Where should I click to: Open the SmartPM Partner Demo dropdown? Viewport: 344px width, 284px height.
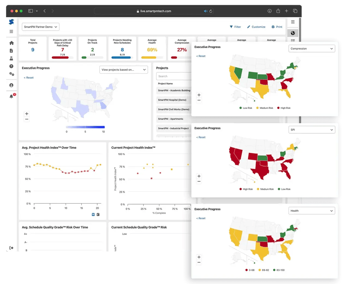tap(40, 27)
